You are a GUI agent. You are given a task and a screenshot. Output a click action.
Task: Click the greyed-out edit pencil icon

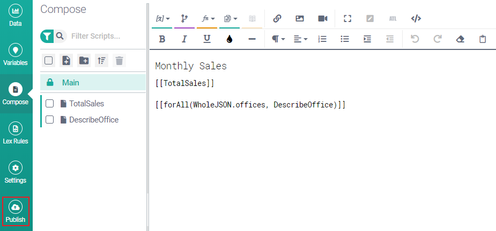[370, 19]
